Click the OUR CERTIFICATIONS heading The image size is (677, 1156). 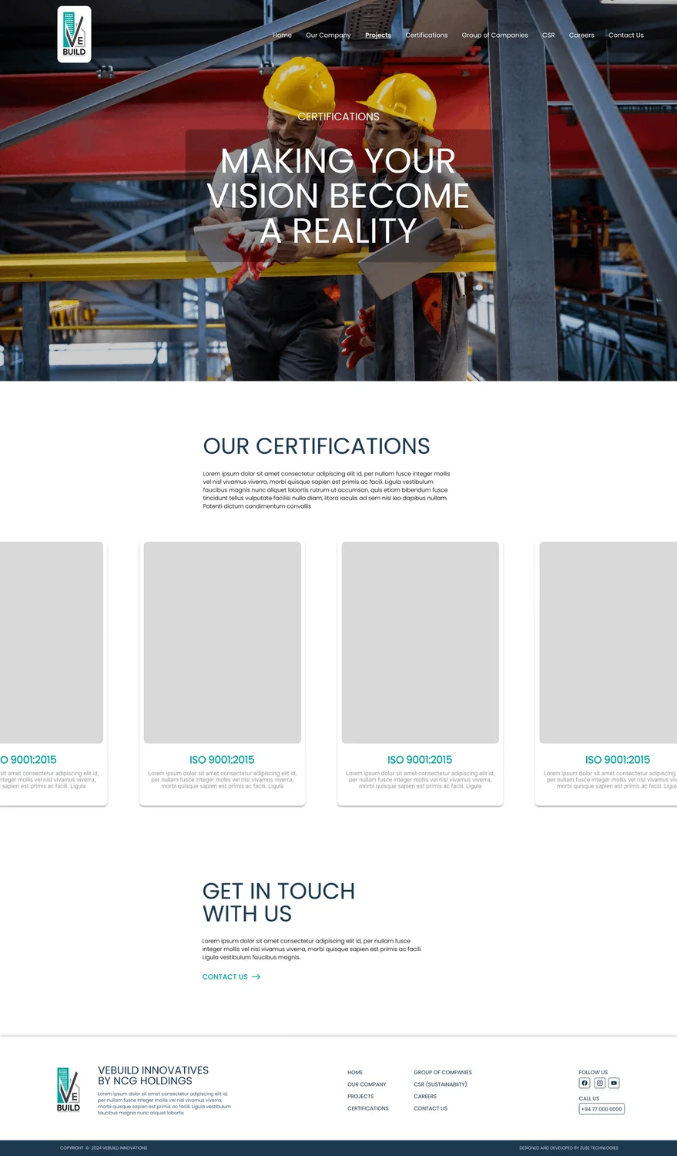tap(317, 446)
